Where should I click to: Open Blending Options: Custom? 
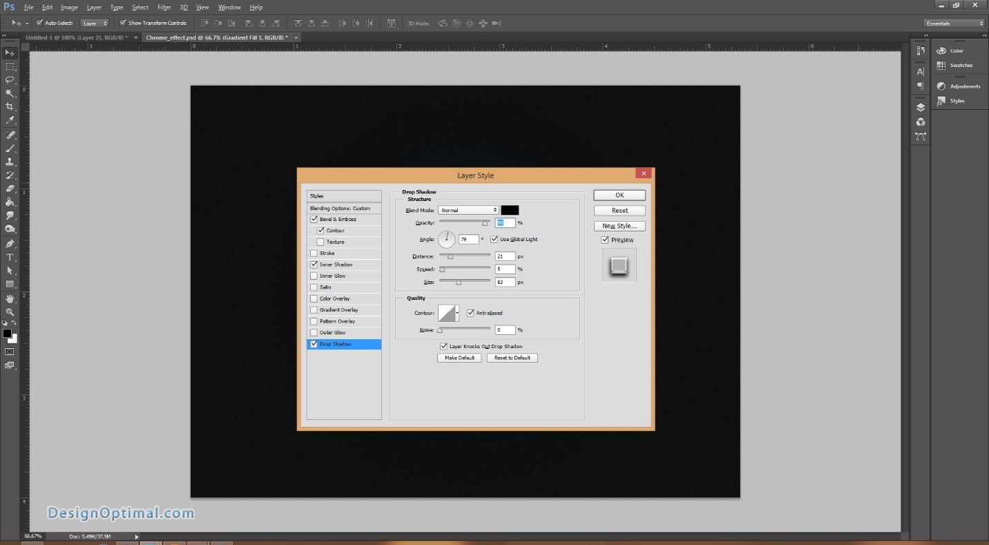pos(344,208)
